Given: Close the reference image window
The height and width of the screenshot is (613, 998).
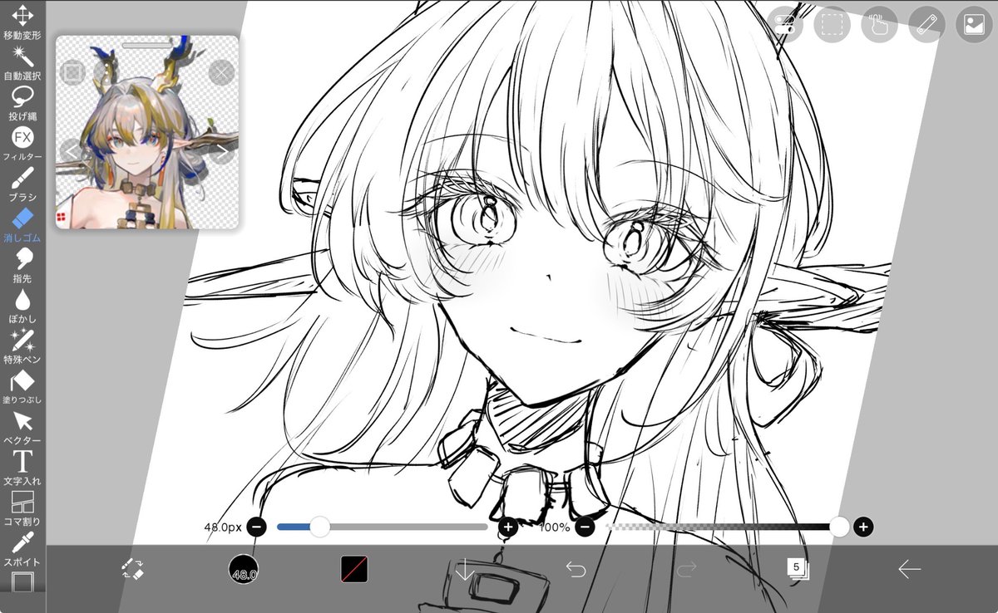Looking at the screenshot, I should tap(221, 73).
